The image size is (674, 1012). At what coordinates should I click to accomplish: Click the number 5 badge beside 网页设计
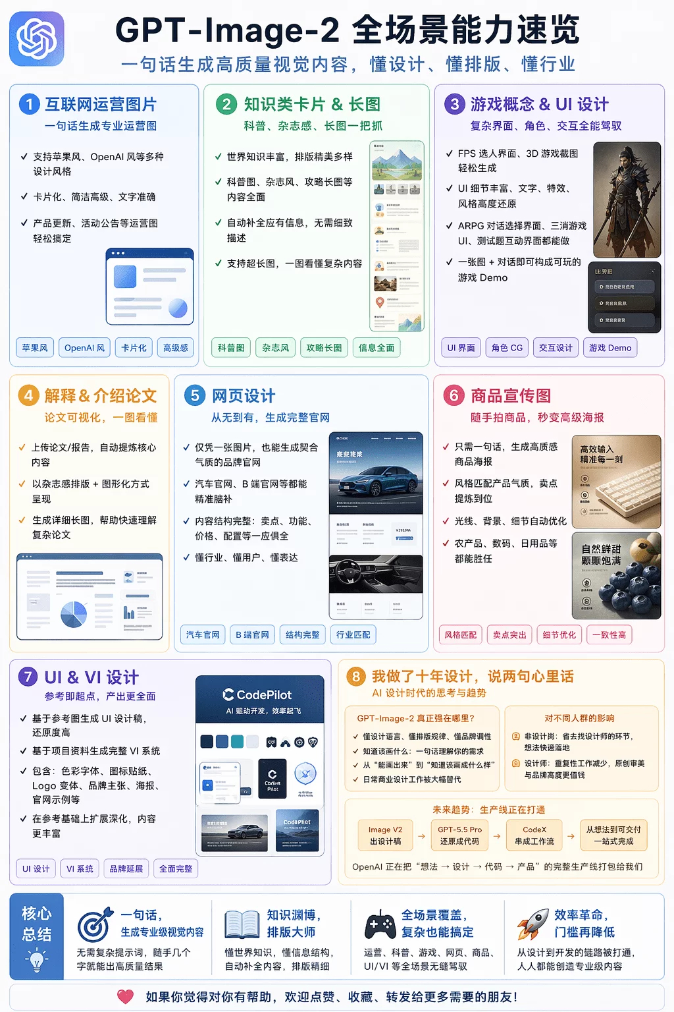(x=195, y=395)
